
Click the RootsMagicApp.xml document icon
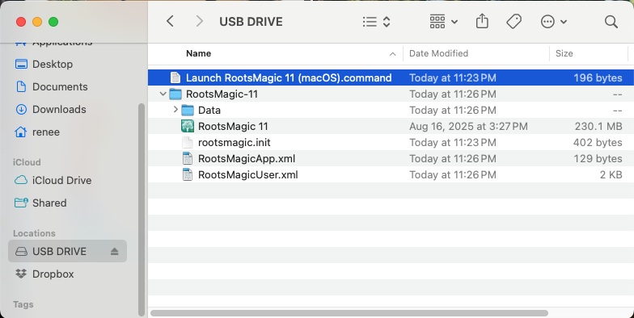pyautogui.click(x=188, y=158)
